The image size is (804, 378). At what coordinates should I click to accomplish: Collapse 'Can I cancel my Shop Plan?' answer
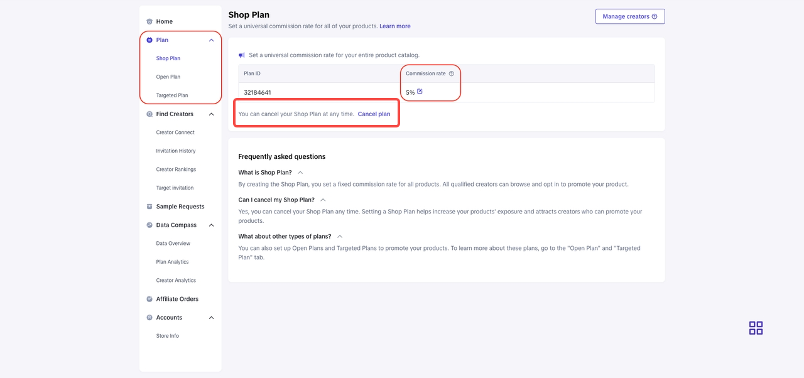pyautogui.click(x=323, y=200)
